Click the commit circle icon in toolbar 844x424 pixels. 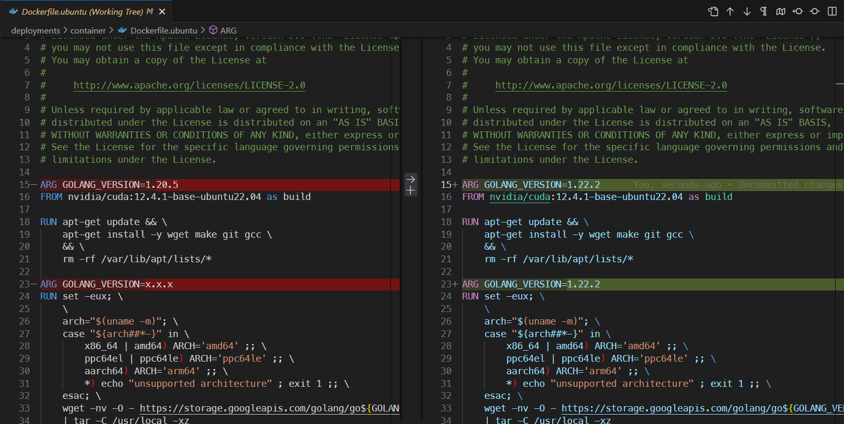click(x=815, y=11)
